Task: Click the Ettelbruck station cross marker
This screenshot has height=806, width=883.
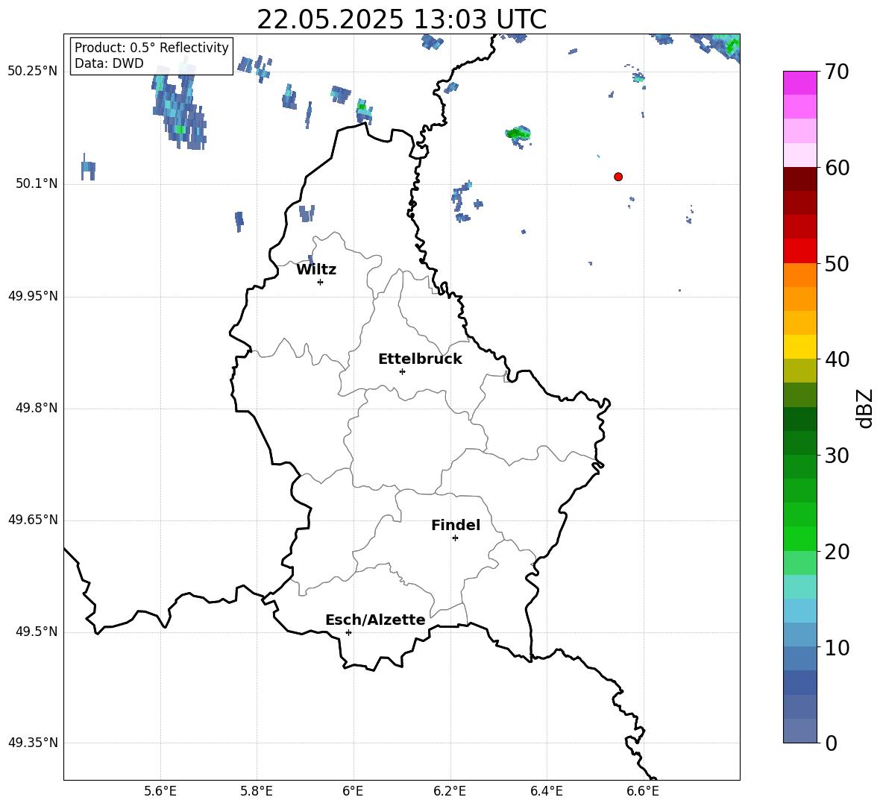Action: tap(402, 371)
